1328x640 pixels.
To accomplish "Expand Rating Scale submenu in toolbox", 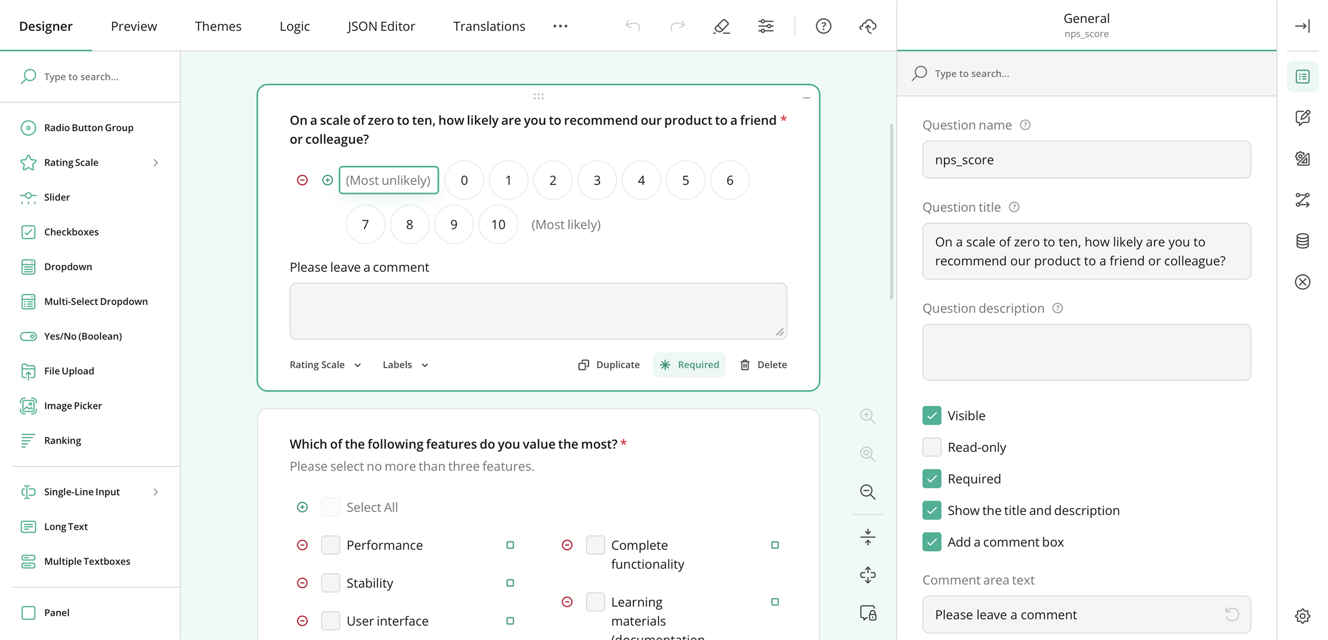I will pyautogui.click(x=156, y=162).
